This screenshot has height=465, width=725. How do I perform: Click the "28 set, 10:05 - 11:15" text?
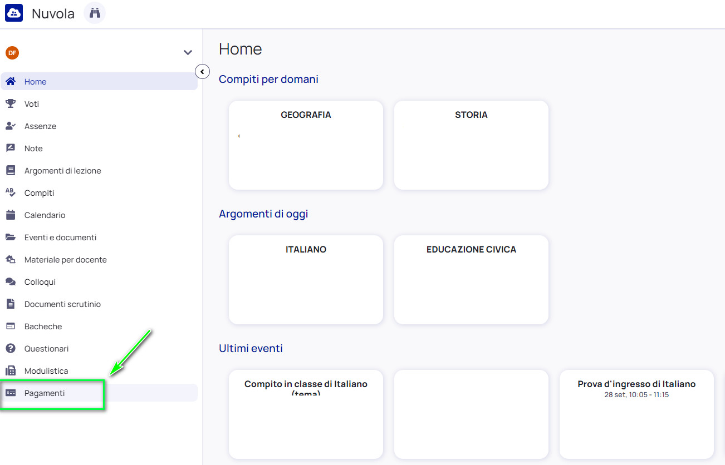coord(636,395)
